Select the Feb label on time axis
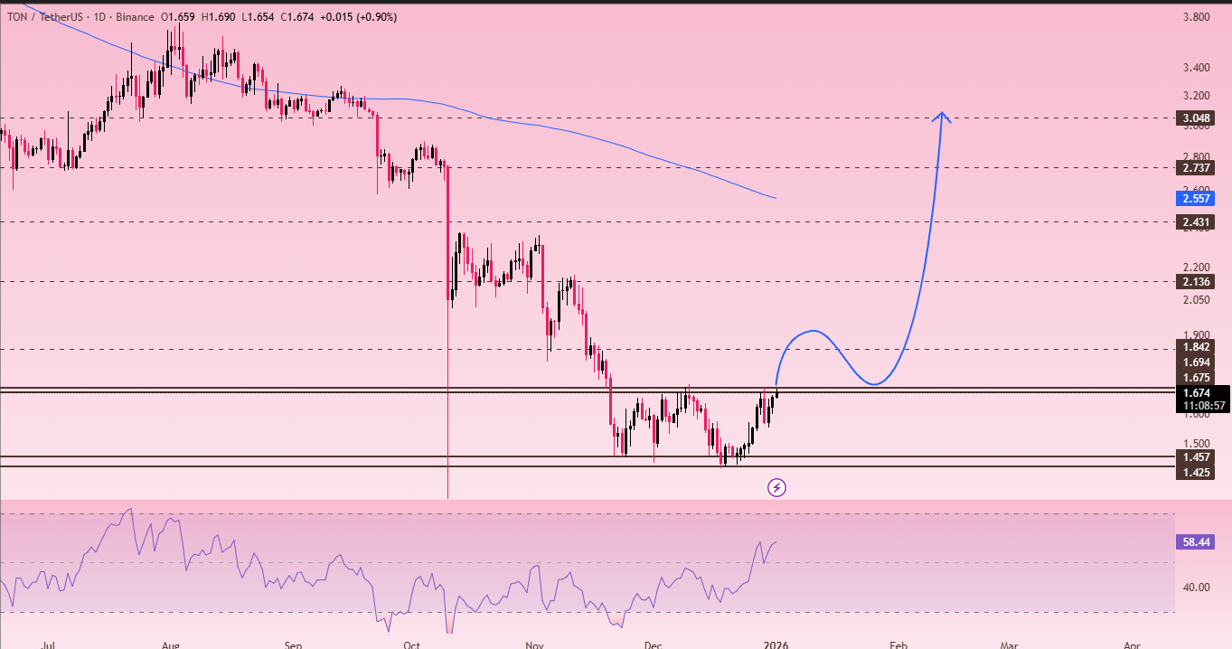 (898, 645)
